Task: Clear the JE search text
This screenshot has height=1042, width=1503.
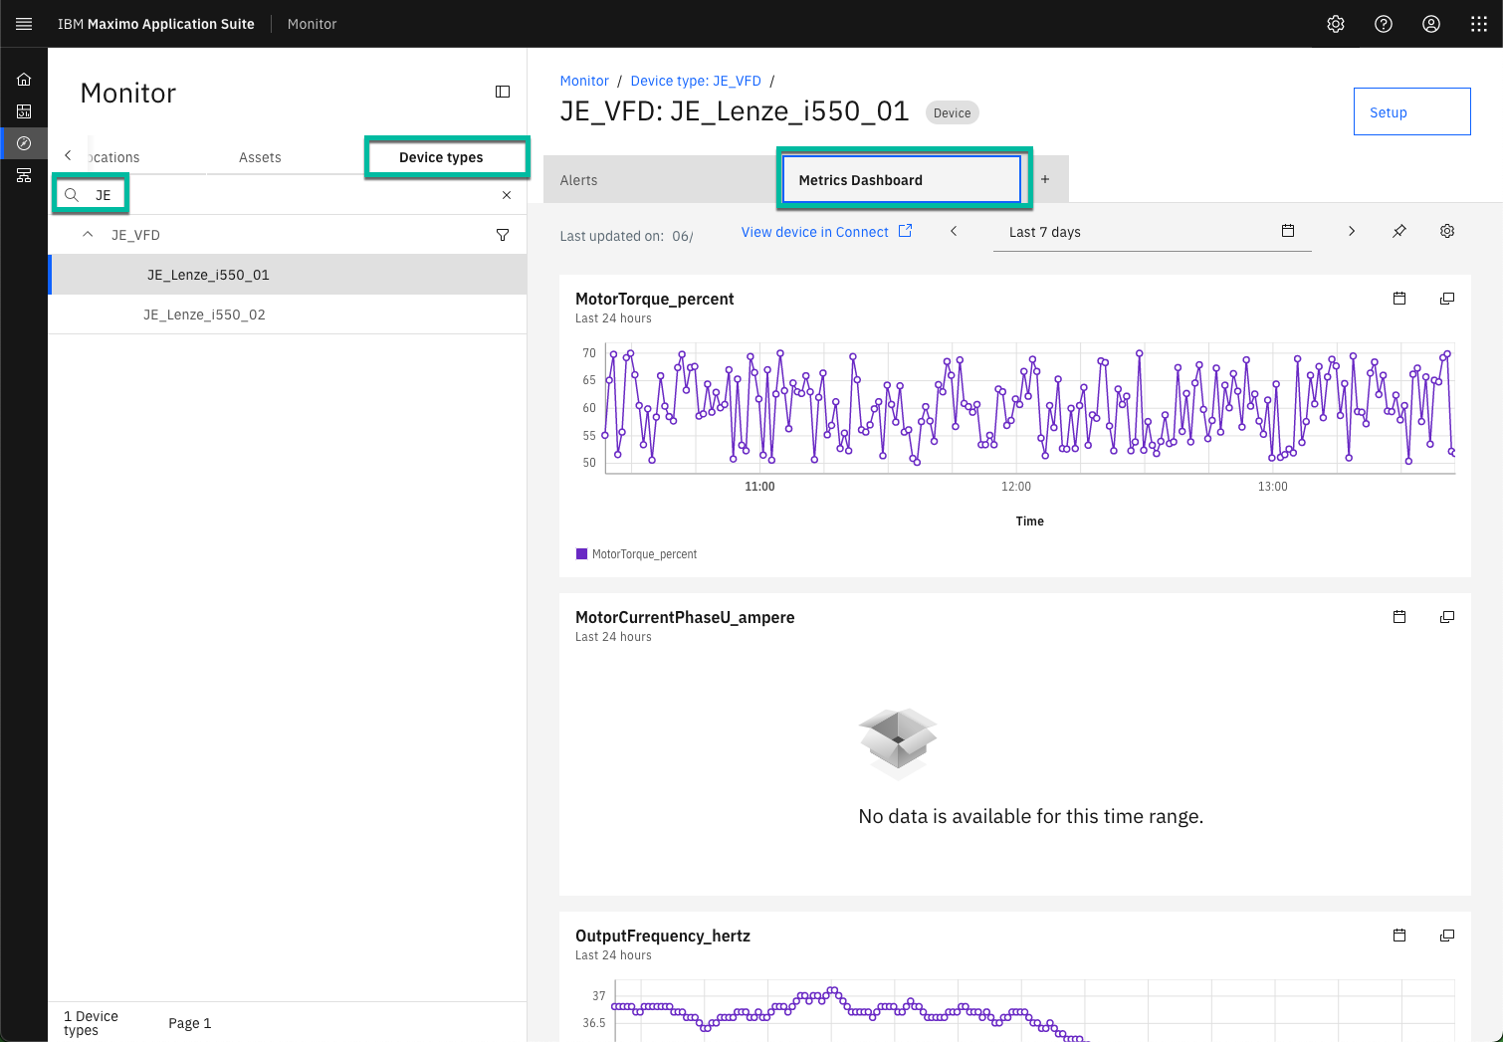Action: pyautogui.click(x=507, y=195)
